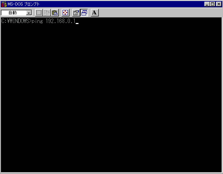This screenshot has width=223, height=174.
Task: Click the C:¥WINDOWS> prompt text
Action: 17,21
